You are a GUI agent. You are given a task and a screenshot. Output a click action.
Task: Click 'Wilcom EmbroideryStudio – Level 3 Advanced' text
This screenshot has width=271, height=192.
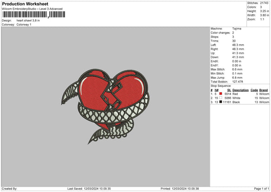click(32, 9)
